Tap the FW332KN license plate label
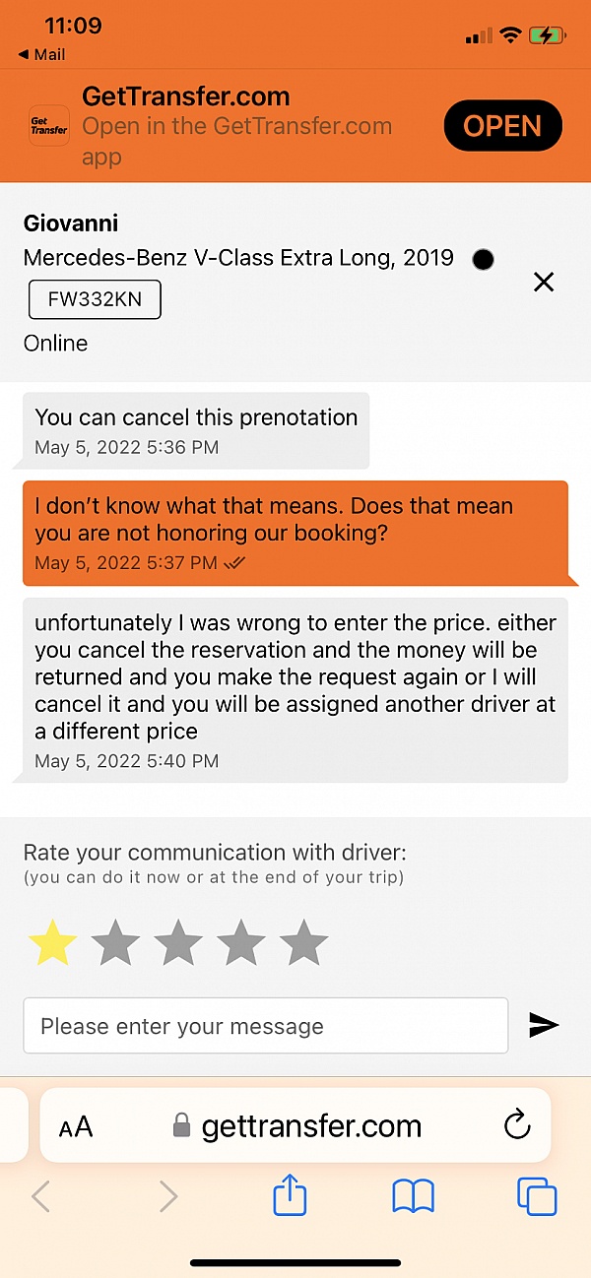 (x=95, y=300)
